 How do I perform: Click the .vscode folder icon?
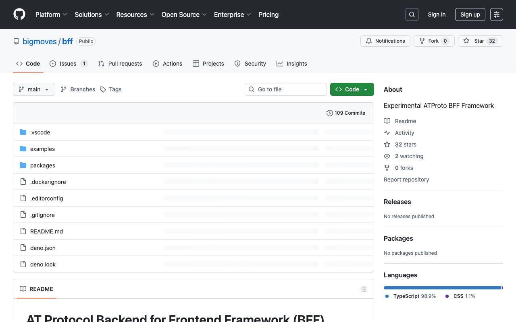tap(23, 132)
